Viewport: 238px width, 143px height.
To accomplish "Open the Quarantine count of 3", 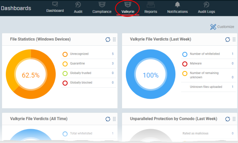I will pyautogui.click(x=113, y=63).
